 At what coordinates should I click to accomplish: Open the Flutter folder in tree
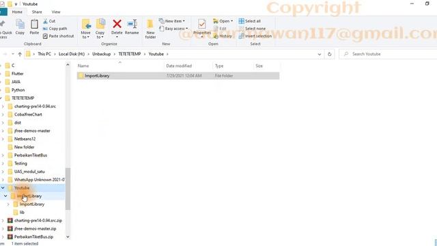[17, 74]
